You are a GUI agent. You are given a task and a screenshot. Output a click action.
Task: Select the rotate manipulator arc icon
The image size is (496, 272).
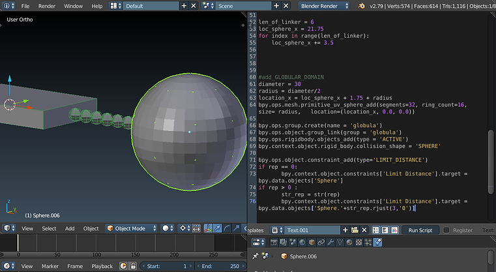(x=227, y=228)
